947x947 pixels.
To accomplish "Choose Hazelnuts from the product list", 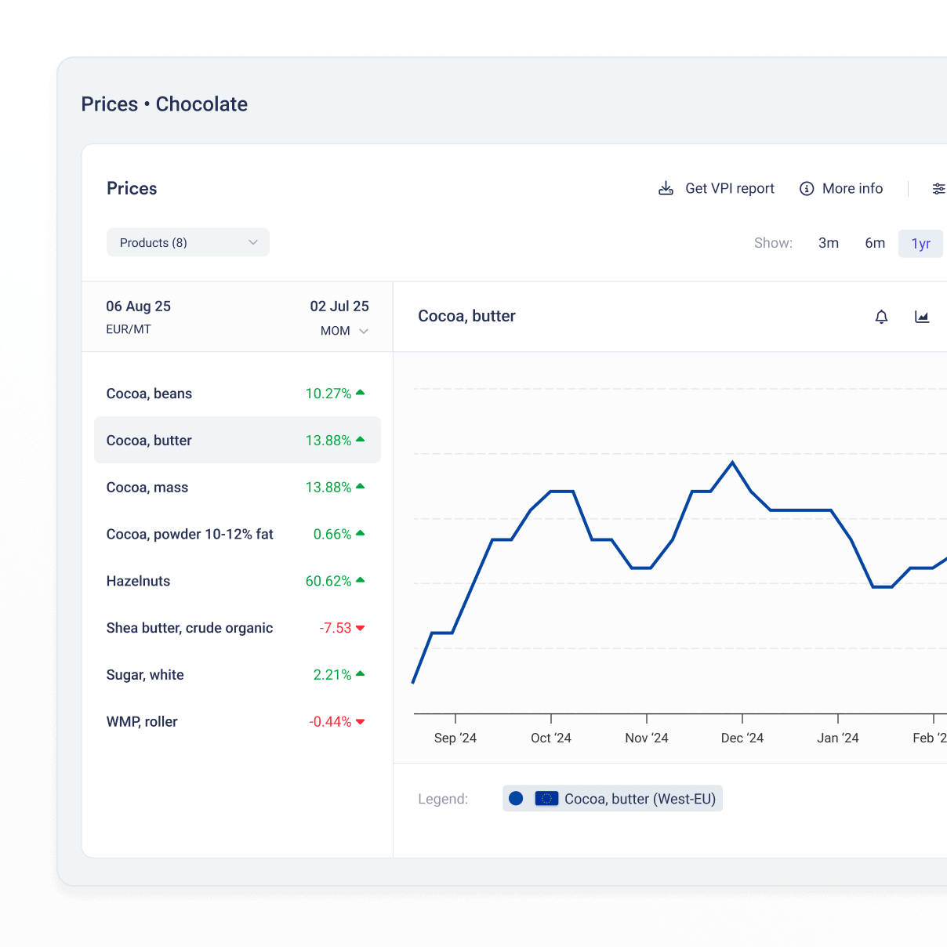I will pos(237,581).
